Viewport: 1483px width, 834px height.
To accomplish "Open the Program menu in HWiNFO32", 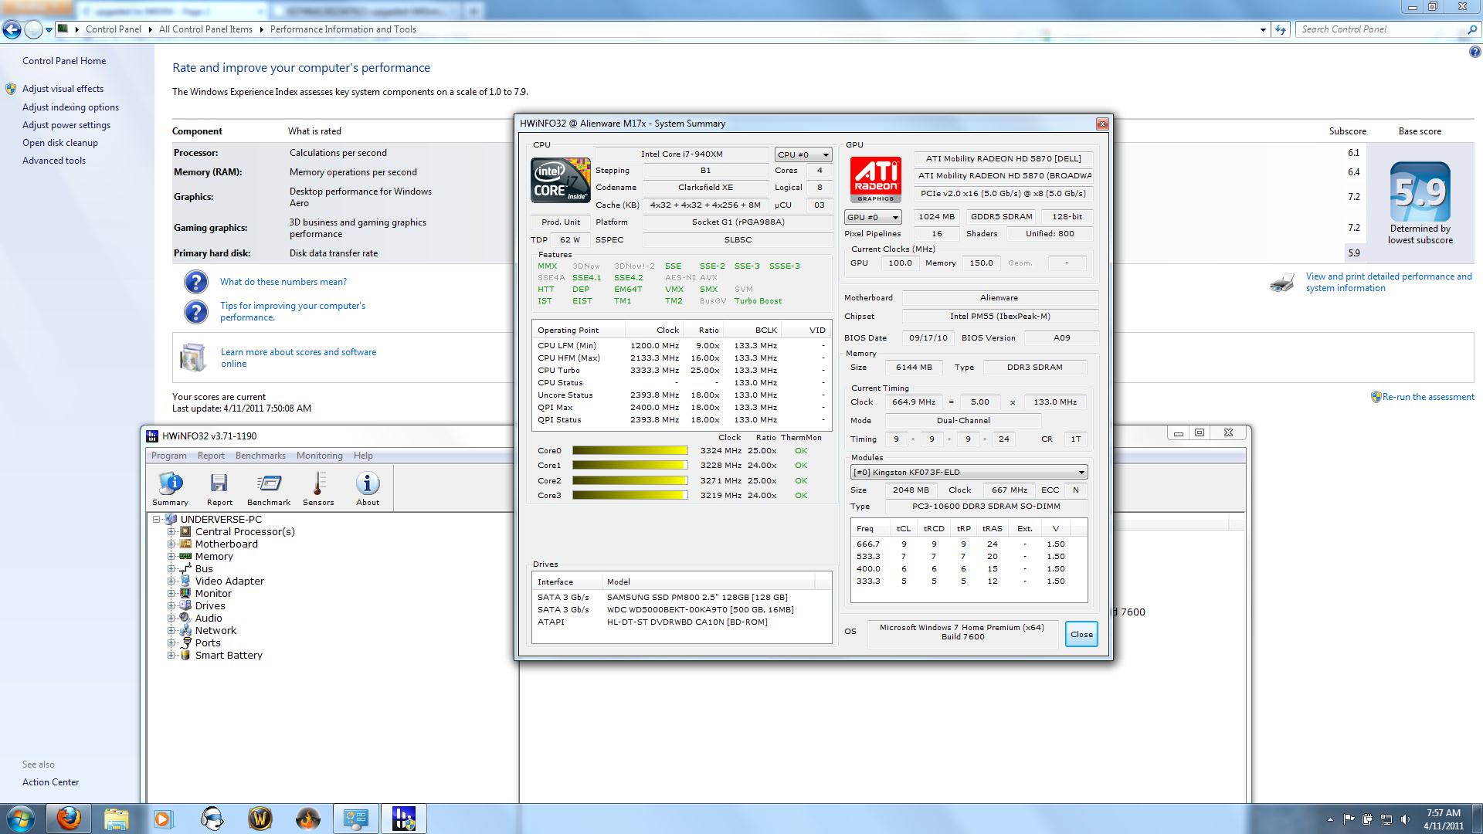I will click(x=168, y=456).
